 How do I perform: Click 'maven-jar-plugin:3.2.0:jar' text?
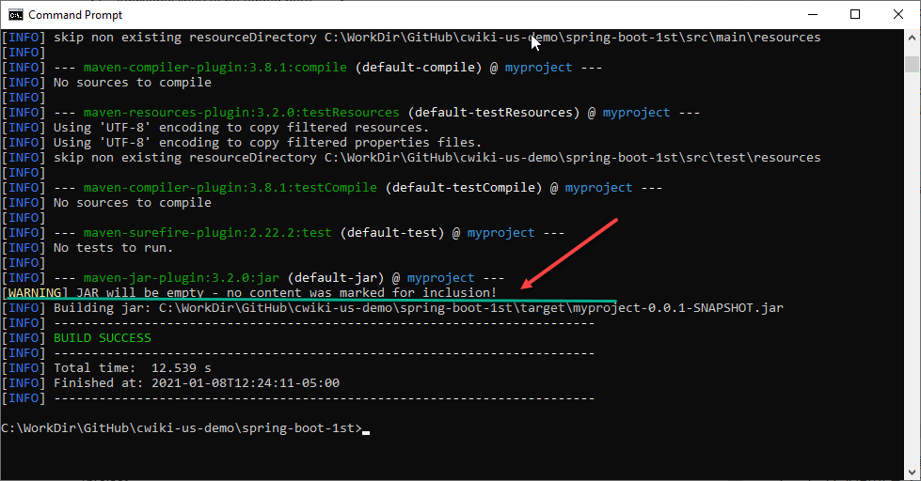(x=181, y=277)
